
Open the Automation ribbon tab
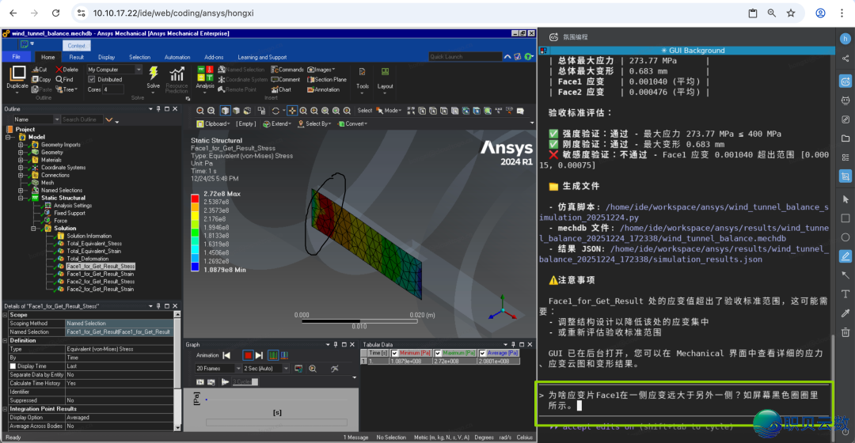(177, 57)
